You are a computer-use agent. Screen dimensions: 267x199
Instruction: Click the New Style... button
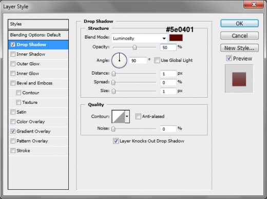pos(239,48)
